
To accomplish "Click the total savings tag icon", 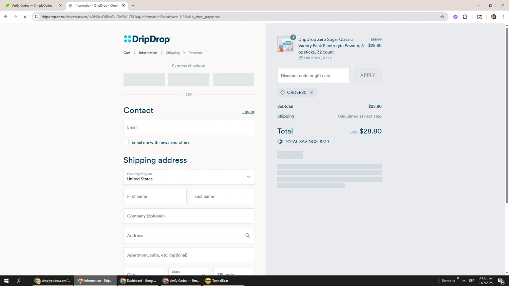I will coord(280,142).
